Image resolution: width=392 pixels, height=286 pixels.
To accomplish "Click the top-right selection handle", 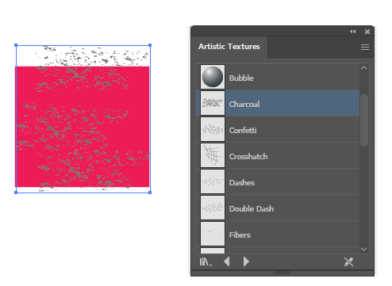I will 150,45.
